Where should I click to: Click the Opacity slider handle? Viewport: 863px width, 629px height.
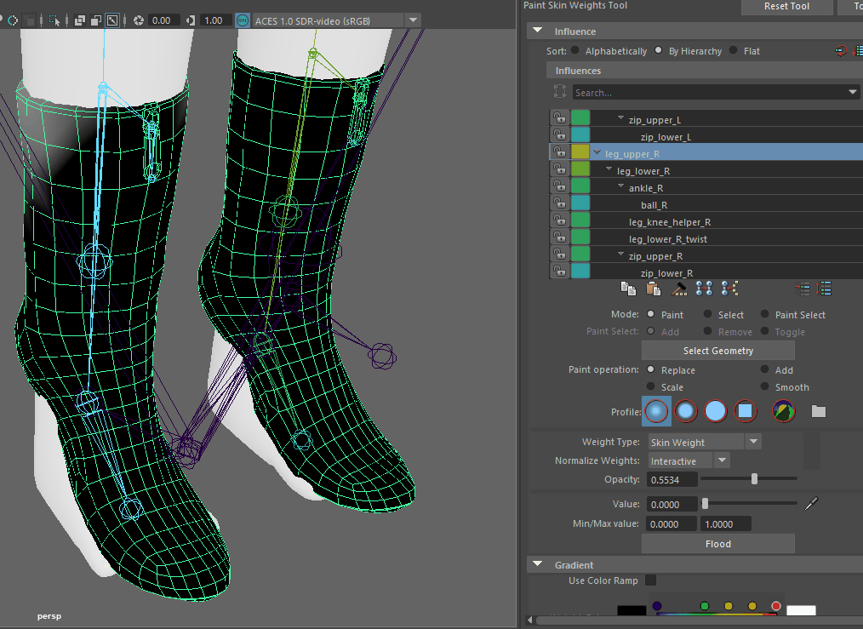[x=754, y=479]
